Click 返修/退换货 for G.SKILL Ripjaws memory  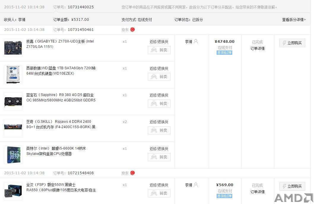coord(159,122)
